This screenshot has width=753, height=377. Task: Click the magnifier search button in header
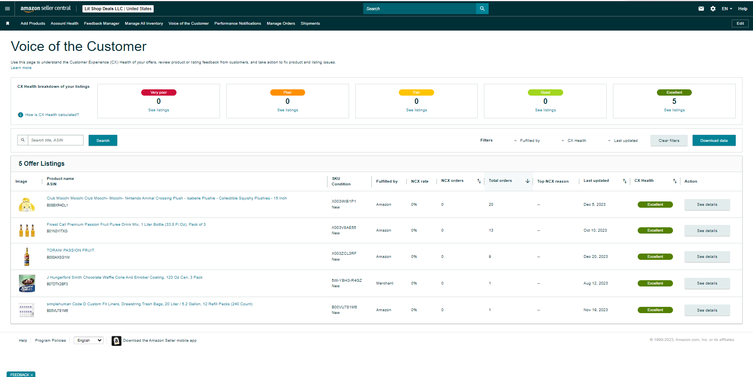point(482,9)
